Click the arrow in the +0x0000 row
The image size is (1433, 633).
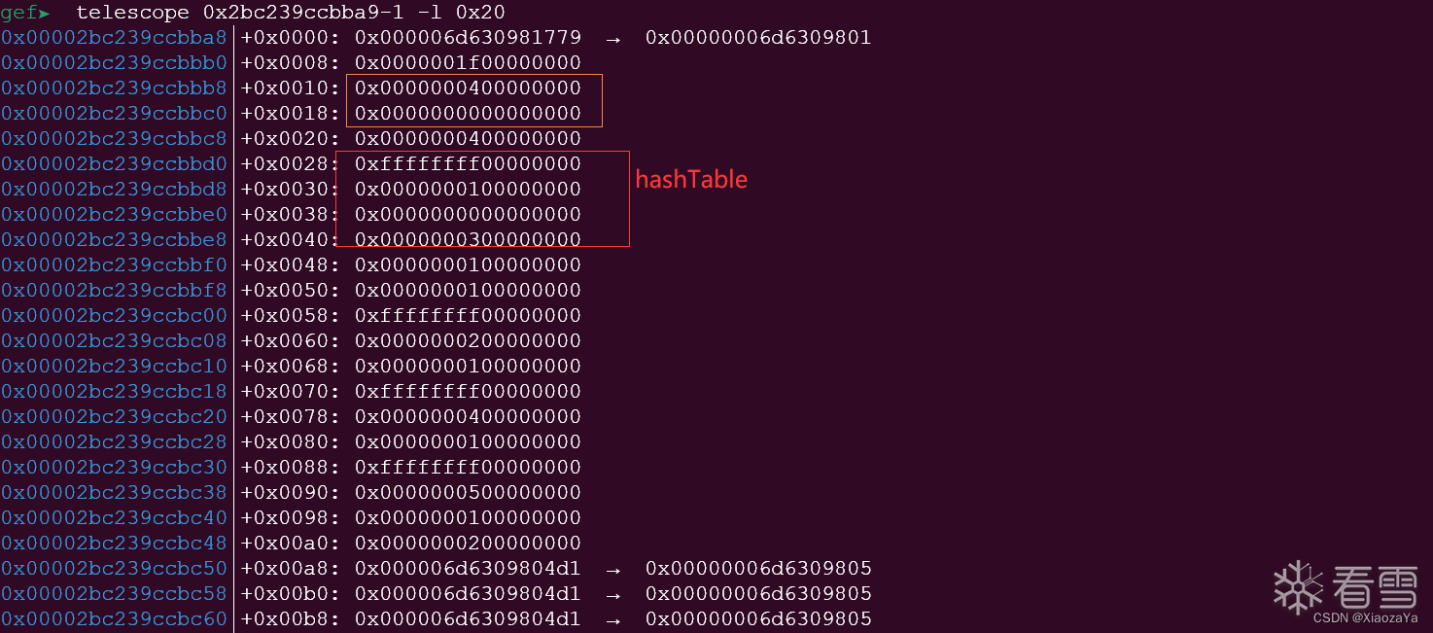tap(613, 39)
